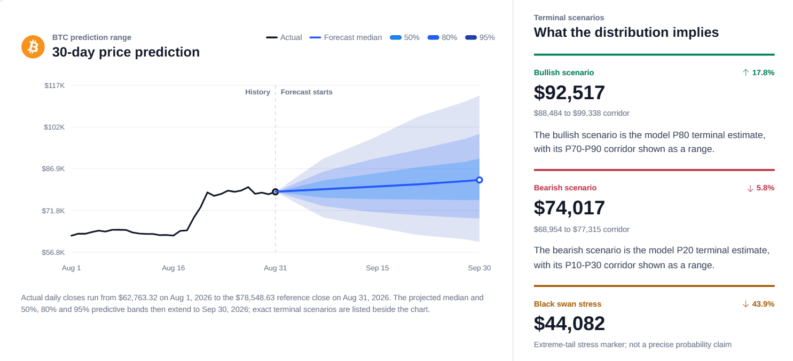Click the Aug 31 reference close marker
793x361 pixels.
coord(276,192)
